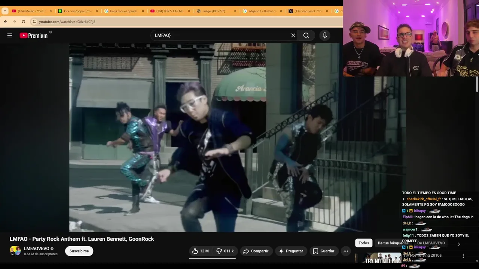The image size is (479, 269).
Task: Click the Preguntar AI button
Action: 291,251
